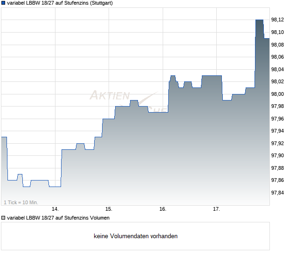
Task: Click the 97,88 price axis label
Action: pos(277,168)
